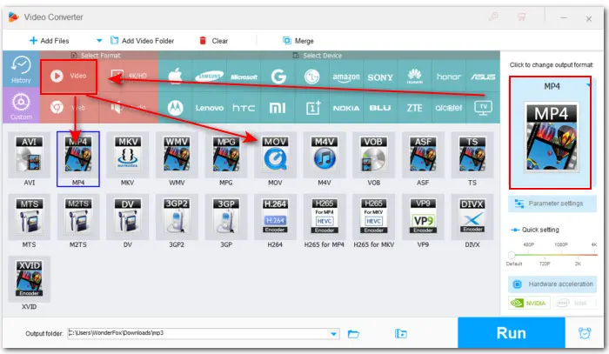The height and width of the screenshot is (354, 609).
Task: Open the Custom formats panel
Action: [x=21, y=105]
